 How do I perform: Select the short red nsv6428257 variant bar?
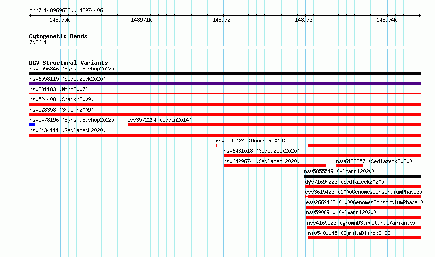(x=349, y=166)
